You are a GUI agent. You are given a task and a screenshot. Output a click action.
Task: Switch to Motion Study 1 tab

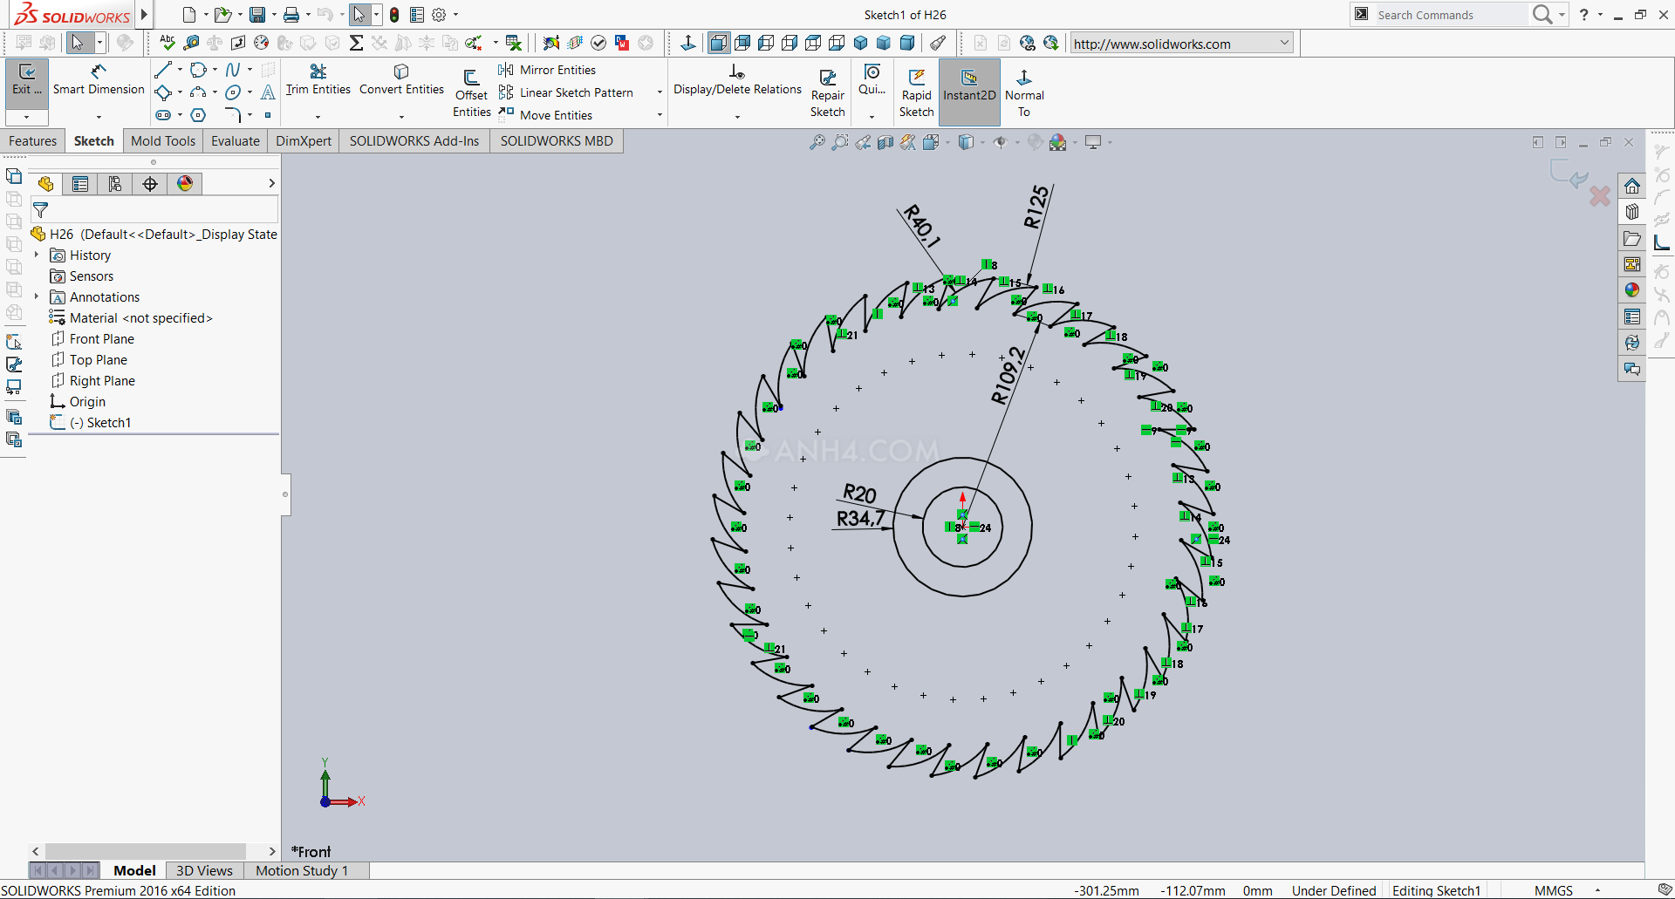coord(302,870)
